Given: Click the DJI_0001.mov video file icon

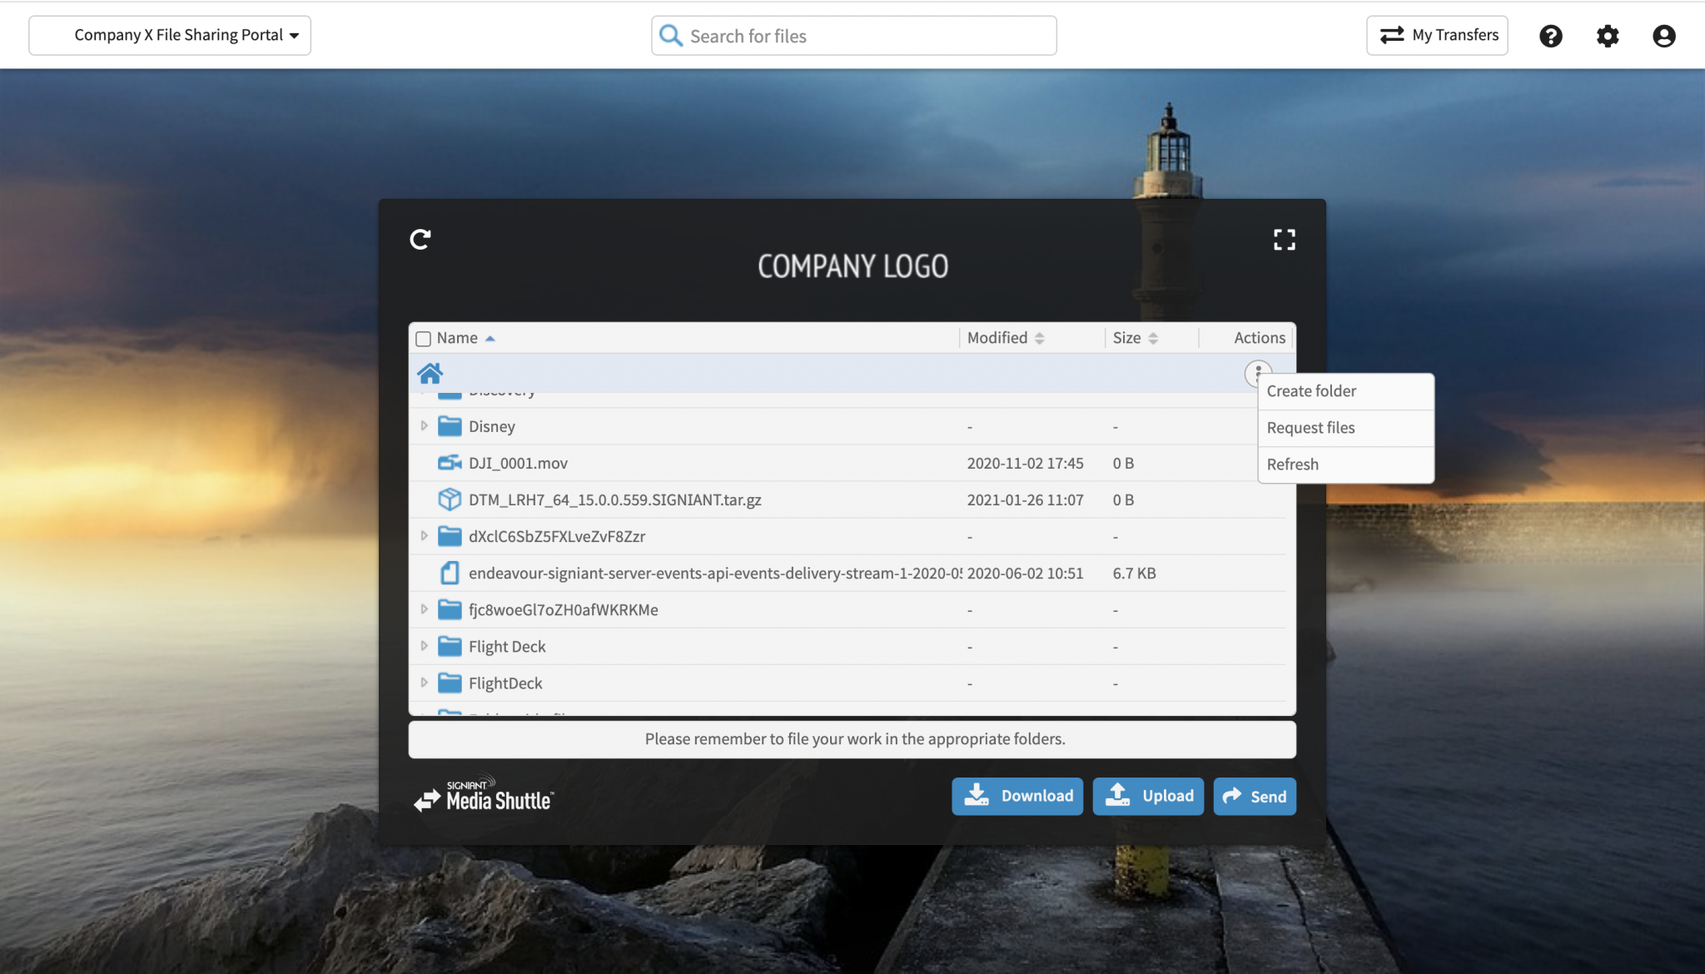Looking at the screenshot, I should point(450,463).
